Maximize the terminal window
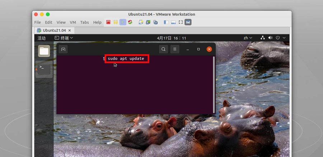323x157 pixels. click(198, 49)
